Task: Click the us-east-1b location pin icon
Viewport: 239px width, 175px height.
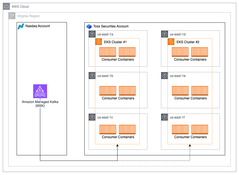Action: (92, 76)
